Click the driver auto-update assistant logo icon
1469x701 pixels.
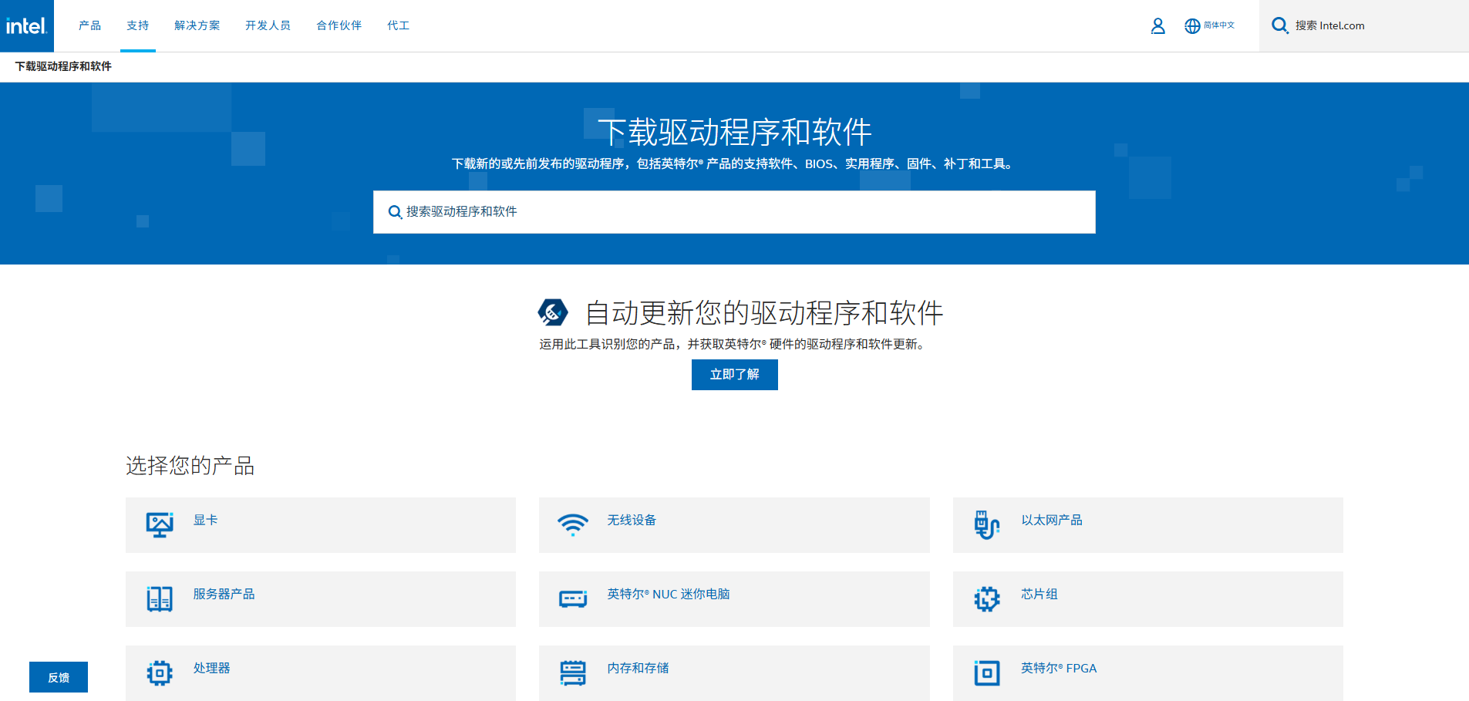(551, 313)
